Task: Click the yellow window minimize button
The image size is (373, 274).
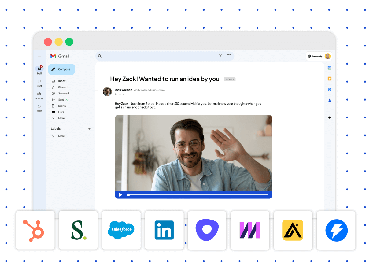Action: pos(59,42)
